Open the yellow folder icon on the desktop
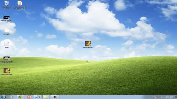 (20, 5)
